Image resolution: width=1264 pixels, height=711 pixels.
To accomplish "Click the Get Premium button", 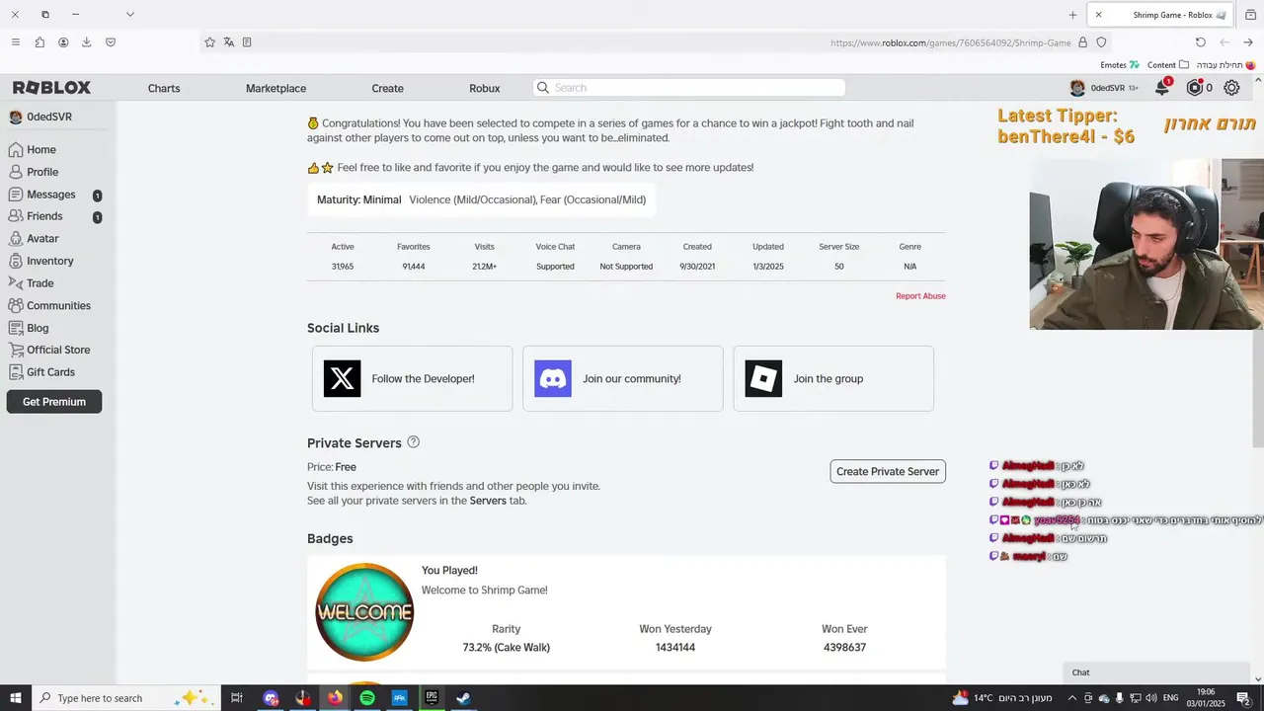I will (x=54, y=402).
